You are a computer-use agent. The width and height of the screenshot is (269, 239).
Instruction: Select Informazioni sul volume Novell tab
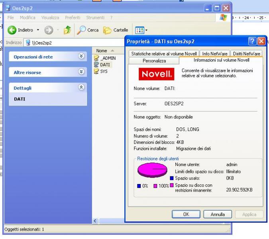click(221, 60)
